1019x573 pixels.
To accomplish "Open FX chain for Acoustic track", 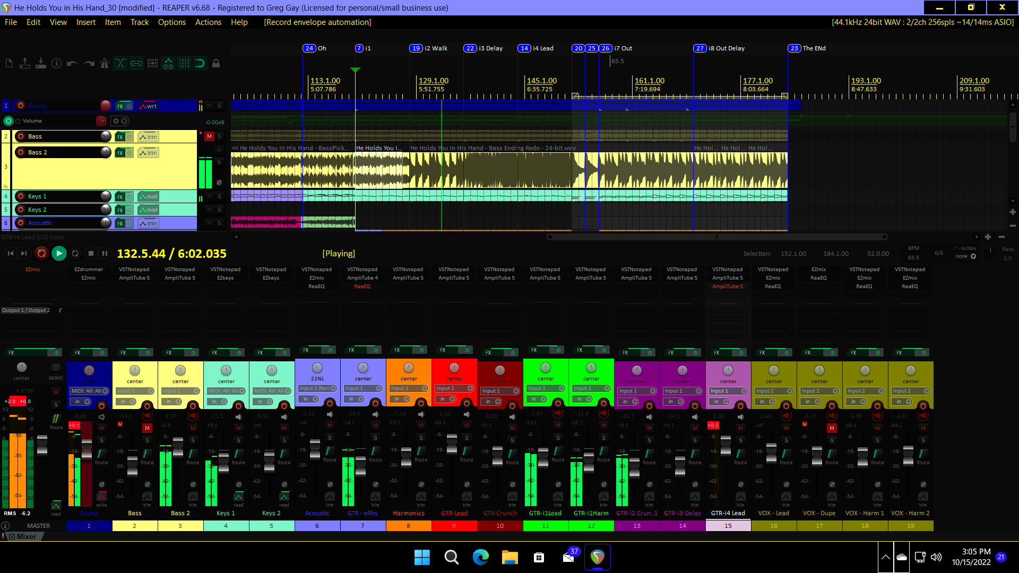I will [120, 223].
